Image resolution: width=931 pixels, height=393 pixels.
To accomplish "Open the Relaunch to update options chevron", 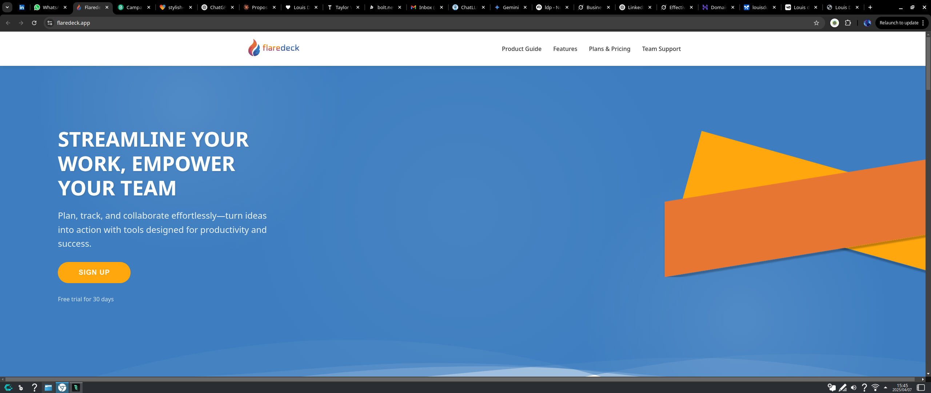I will (924, 23).
